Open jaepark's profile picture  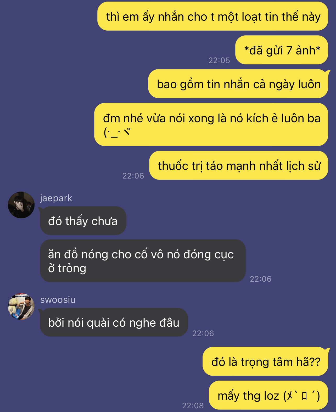click(21, 205)
